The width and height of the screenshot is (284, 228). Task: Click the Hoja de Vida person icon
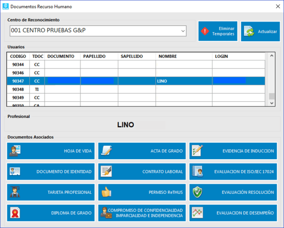[15, 151]
